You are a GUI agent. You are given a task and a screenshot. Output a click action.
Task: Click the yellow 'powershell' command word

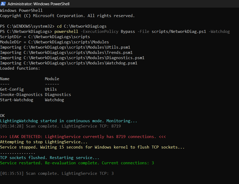click(66, 32)
